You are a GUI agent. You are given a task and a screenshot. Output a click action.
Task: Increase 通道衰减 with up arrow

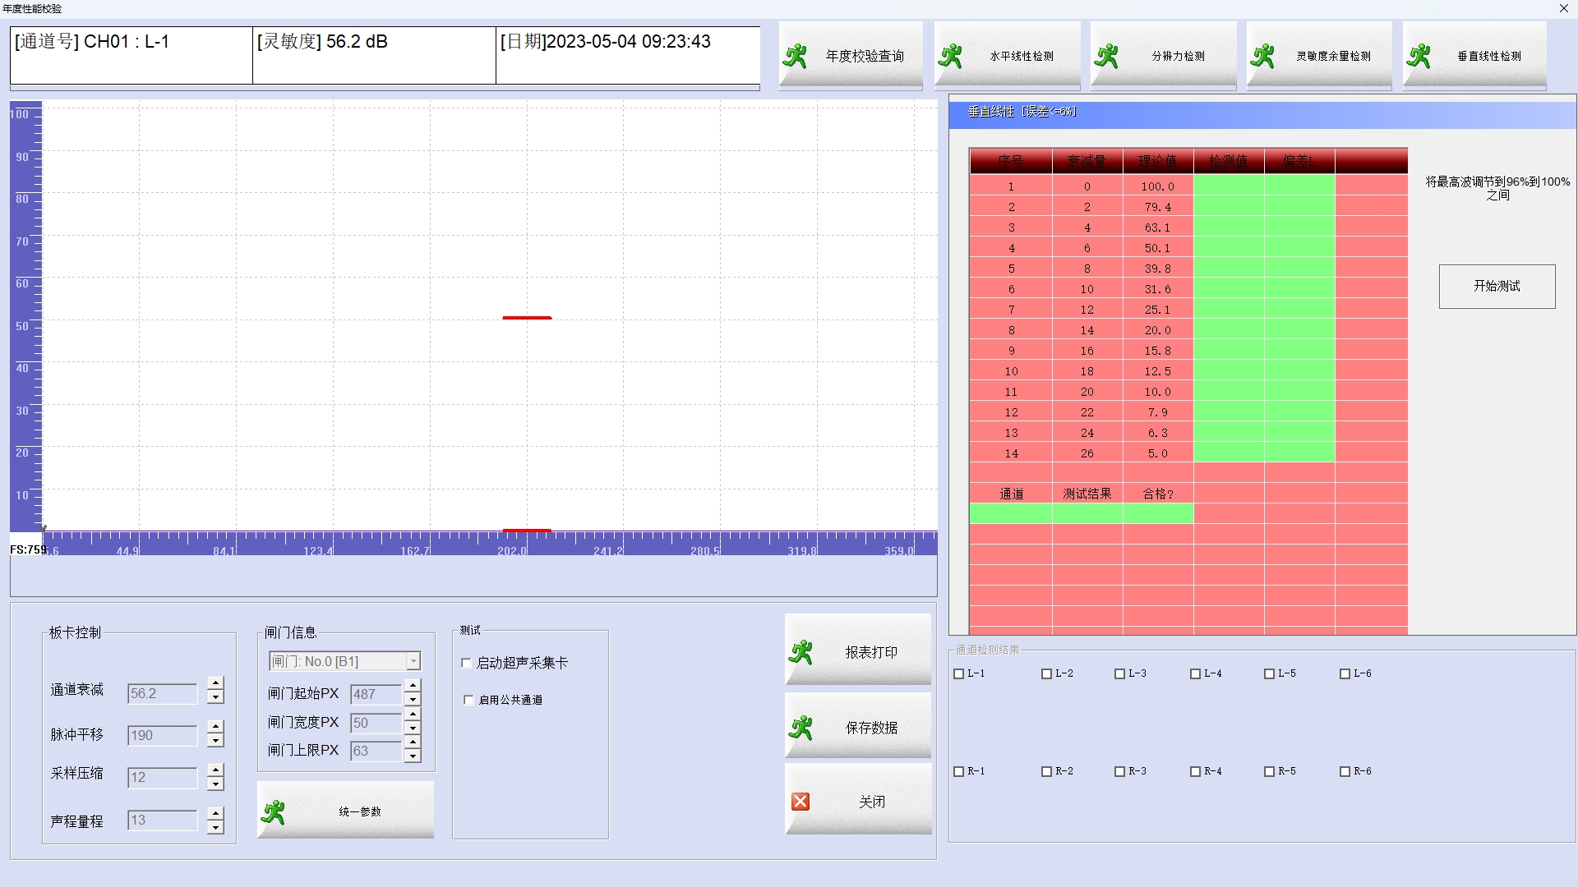point(215,684)
